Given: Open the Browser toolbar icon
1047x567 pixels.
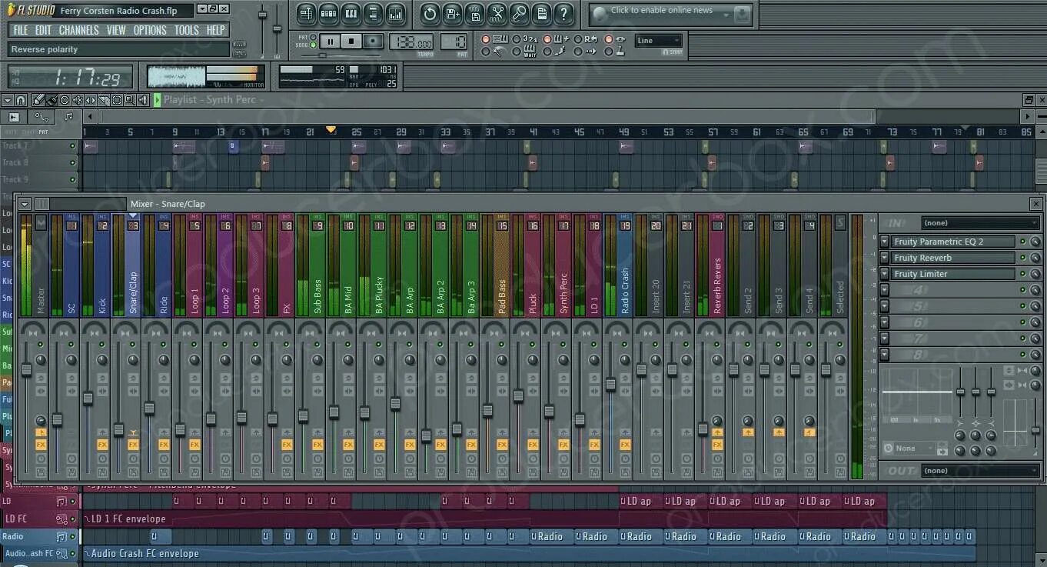Looking at the screenshot, I should click(373, 13).
